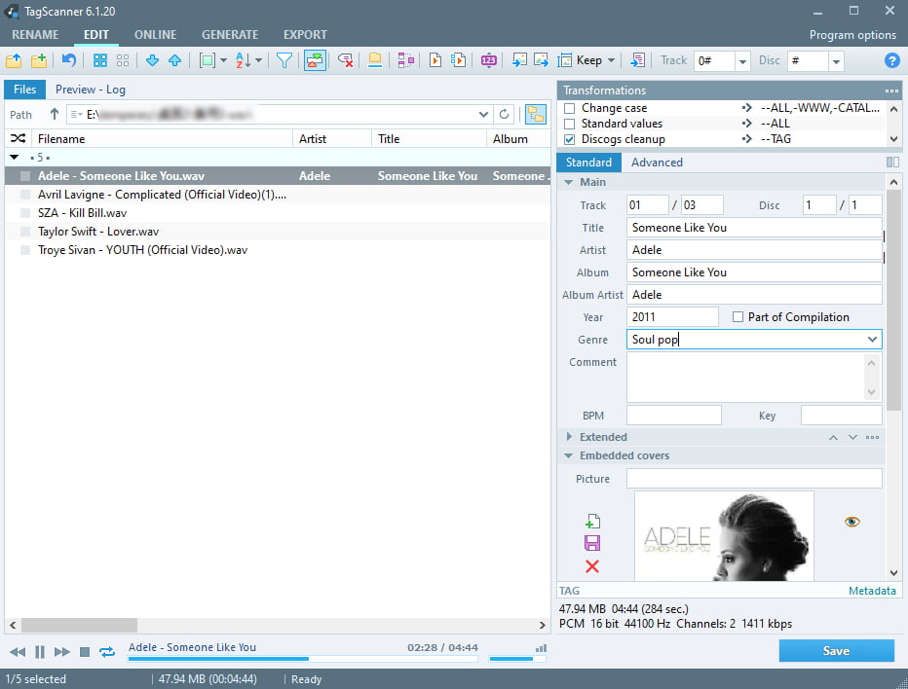Expand the Extended section
908x689 pixels.
point(569,437)
